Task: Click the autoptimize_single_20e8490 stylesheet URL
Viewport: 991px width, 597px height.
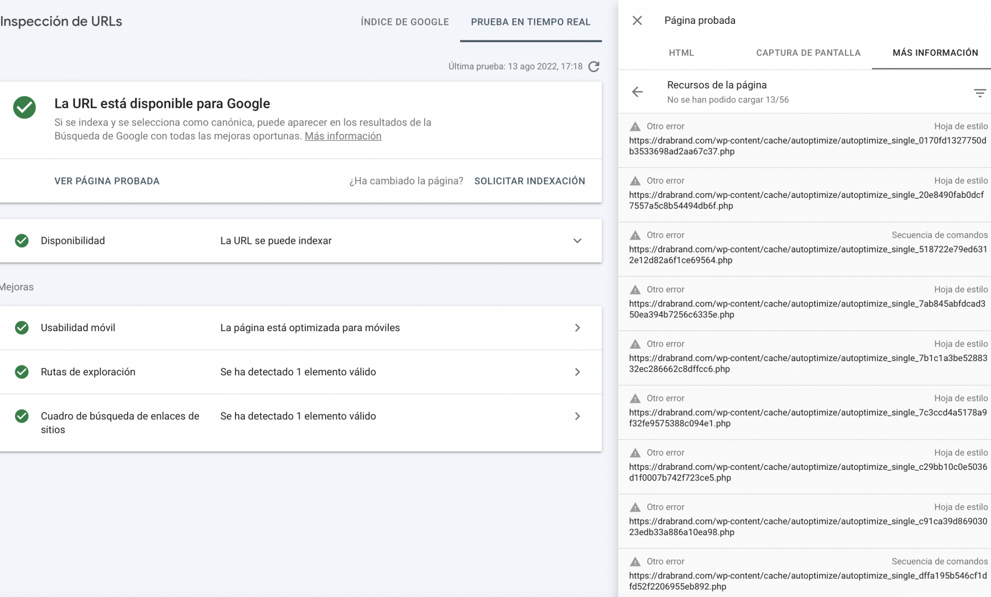Action: pos(807,200)
